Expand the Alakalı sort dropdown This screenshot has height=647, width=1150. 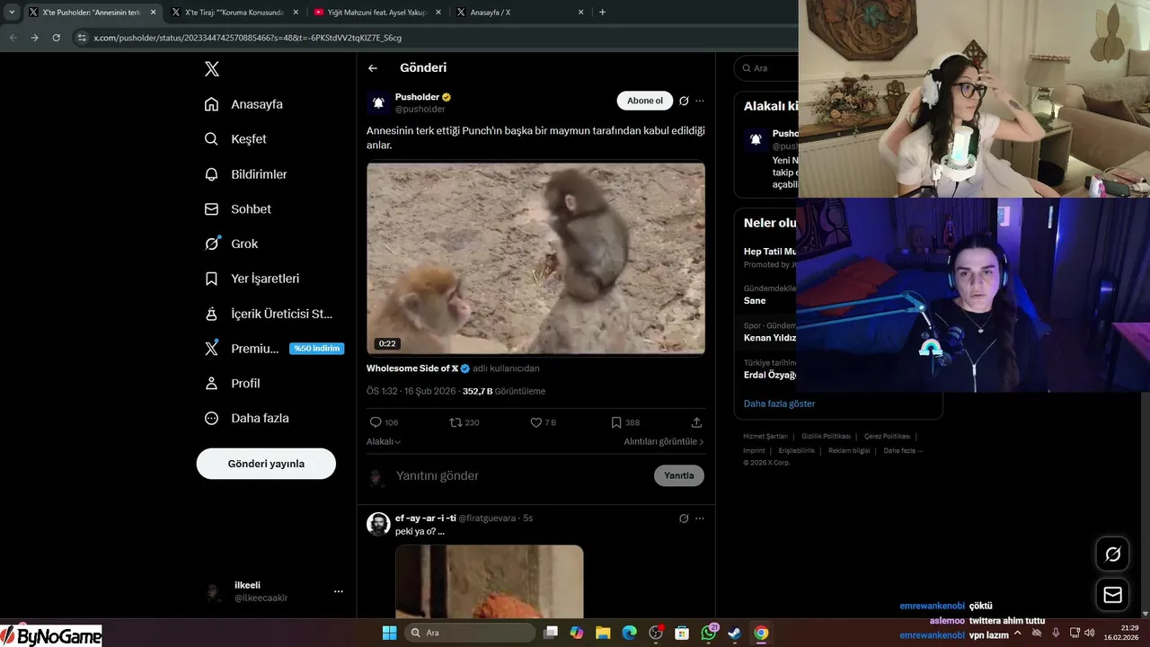coord(384,441)
